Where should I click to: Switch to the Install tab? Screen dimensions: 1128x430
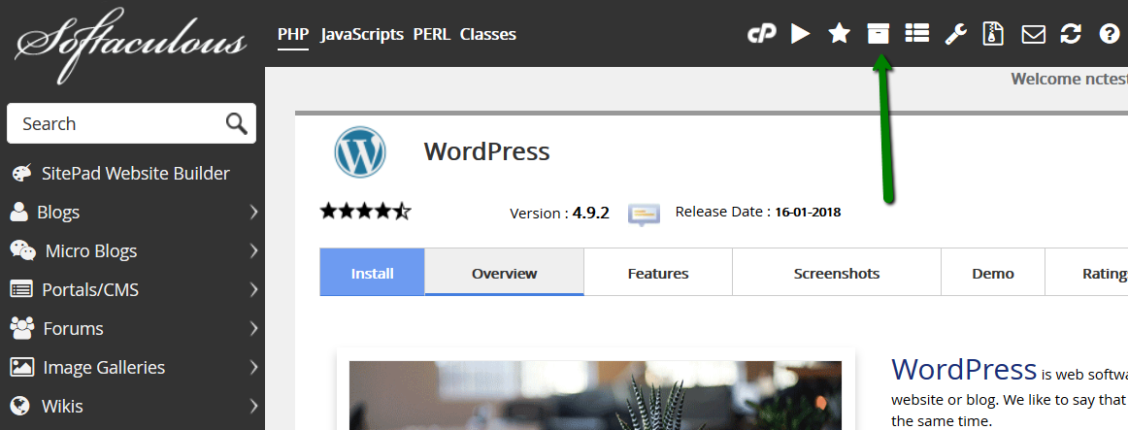click(372, 274)
